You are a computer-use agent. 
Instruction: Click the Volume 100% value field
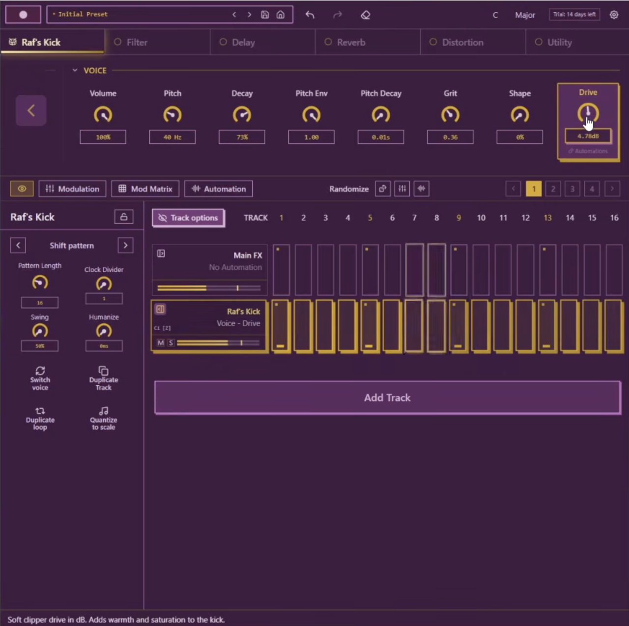(x=103, y=137)
